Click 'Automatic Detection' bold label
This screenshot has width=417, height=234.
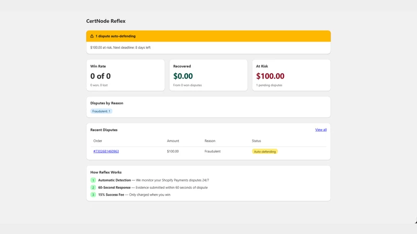pyautogui.click(x=114, y=180)
